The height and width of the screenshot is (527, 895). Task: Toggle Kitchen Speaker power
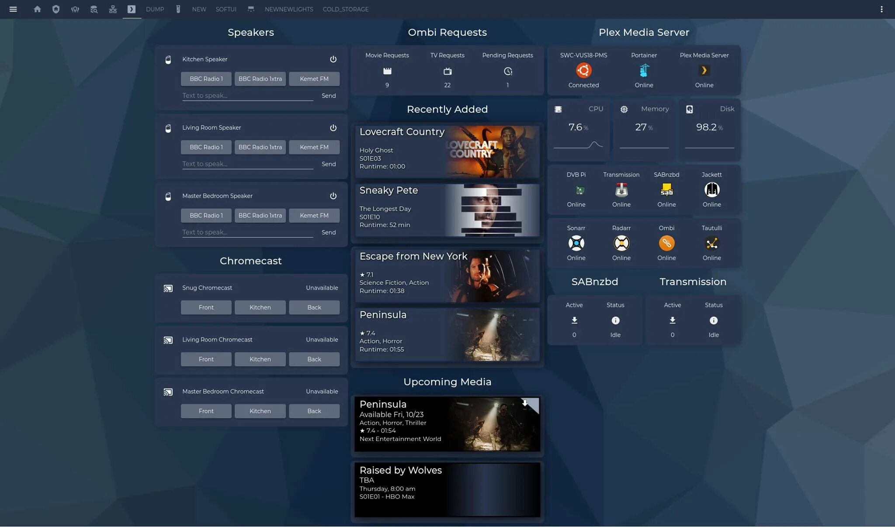(333, 59)
